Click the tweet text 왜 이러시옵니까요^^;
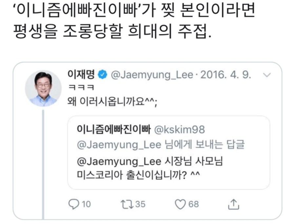The image size is (295, 224). tap(112, 101)
